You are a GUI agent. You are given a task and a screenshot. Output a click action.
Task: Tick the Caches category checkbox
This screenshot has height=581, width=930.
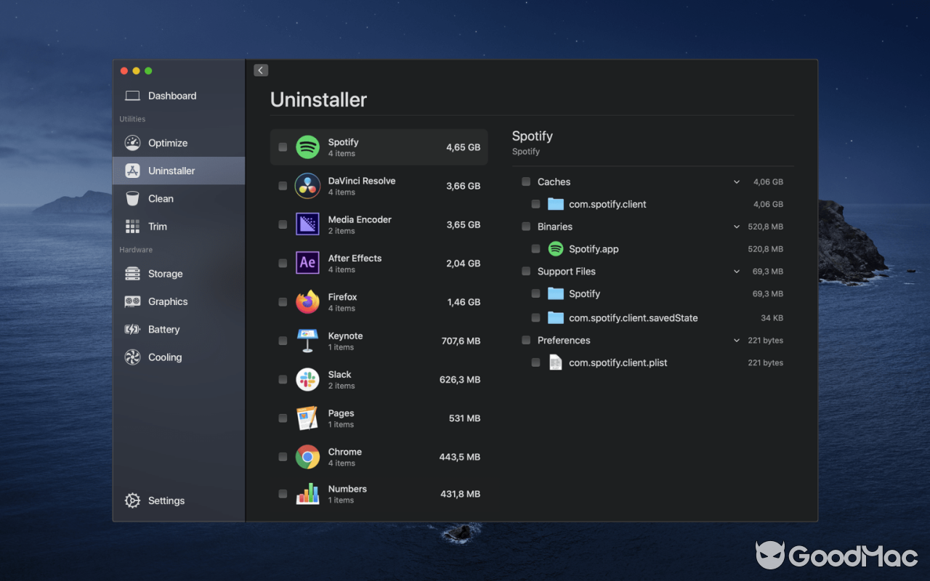click(526, 182)
